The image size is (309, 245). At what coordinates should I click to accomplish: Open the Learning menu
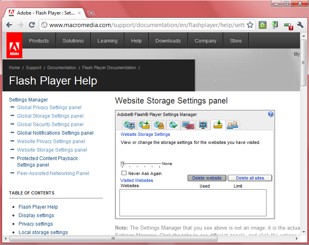pyautogui.click(x=107, y=40)
